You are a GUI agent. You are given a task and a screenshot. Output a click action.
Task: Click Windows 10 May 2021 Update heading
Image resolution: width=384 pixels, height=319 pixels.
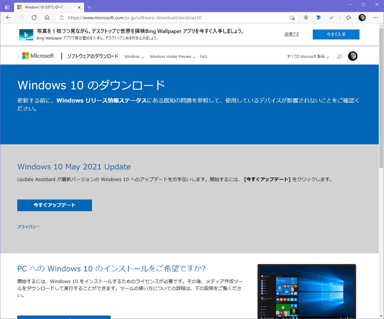tap(74, 167)
